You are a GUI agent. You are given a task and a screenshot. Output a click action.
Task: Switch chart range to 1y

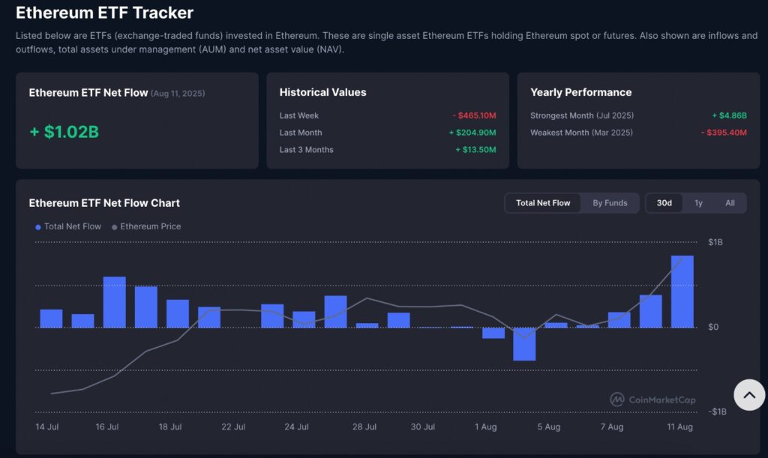(698, 203)
